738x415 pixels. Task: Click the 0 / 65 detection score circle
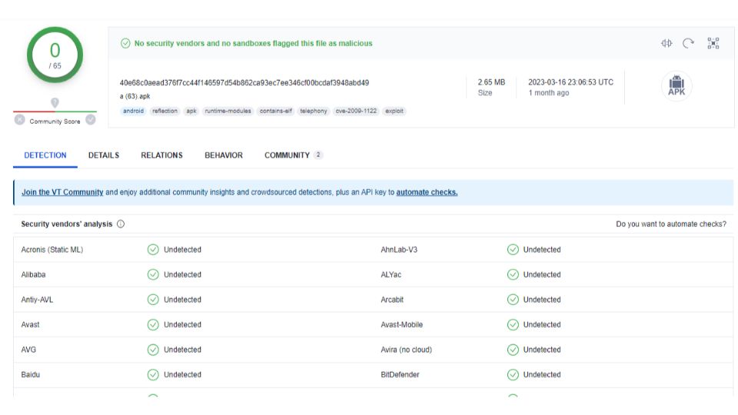pos(55,55)
